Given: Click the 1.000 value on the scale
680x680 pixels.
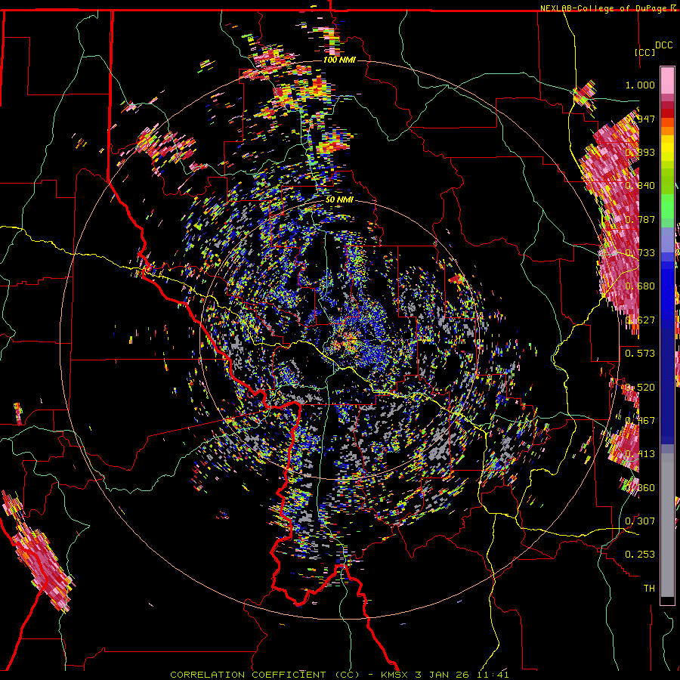Looking at the screenshot, I should pos(640,85).
